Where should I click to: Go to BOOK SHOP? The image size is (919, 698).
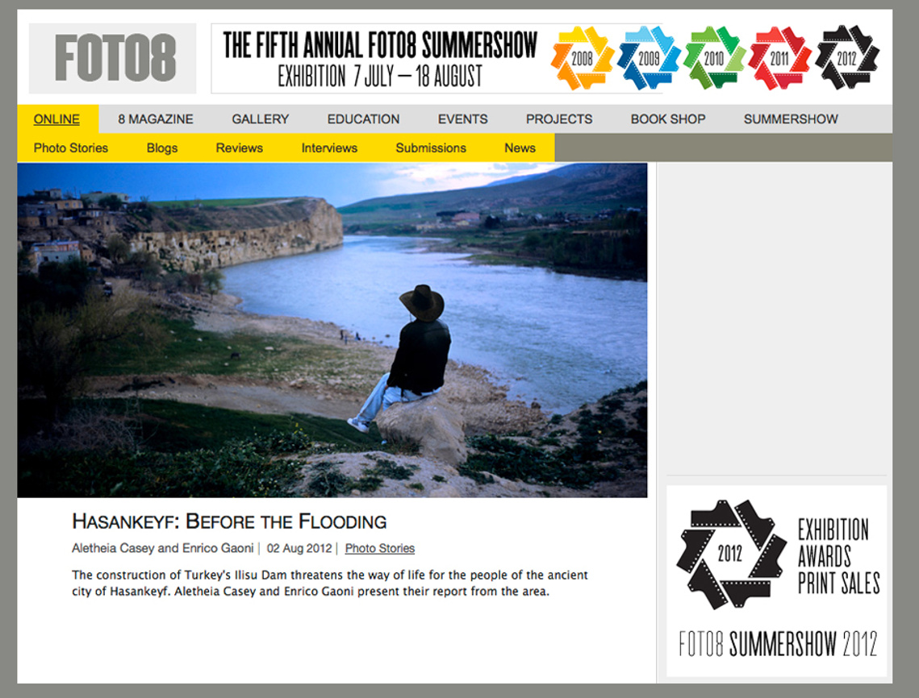tap(668, 118)
